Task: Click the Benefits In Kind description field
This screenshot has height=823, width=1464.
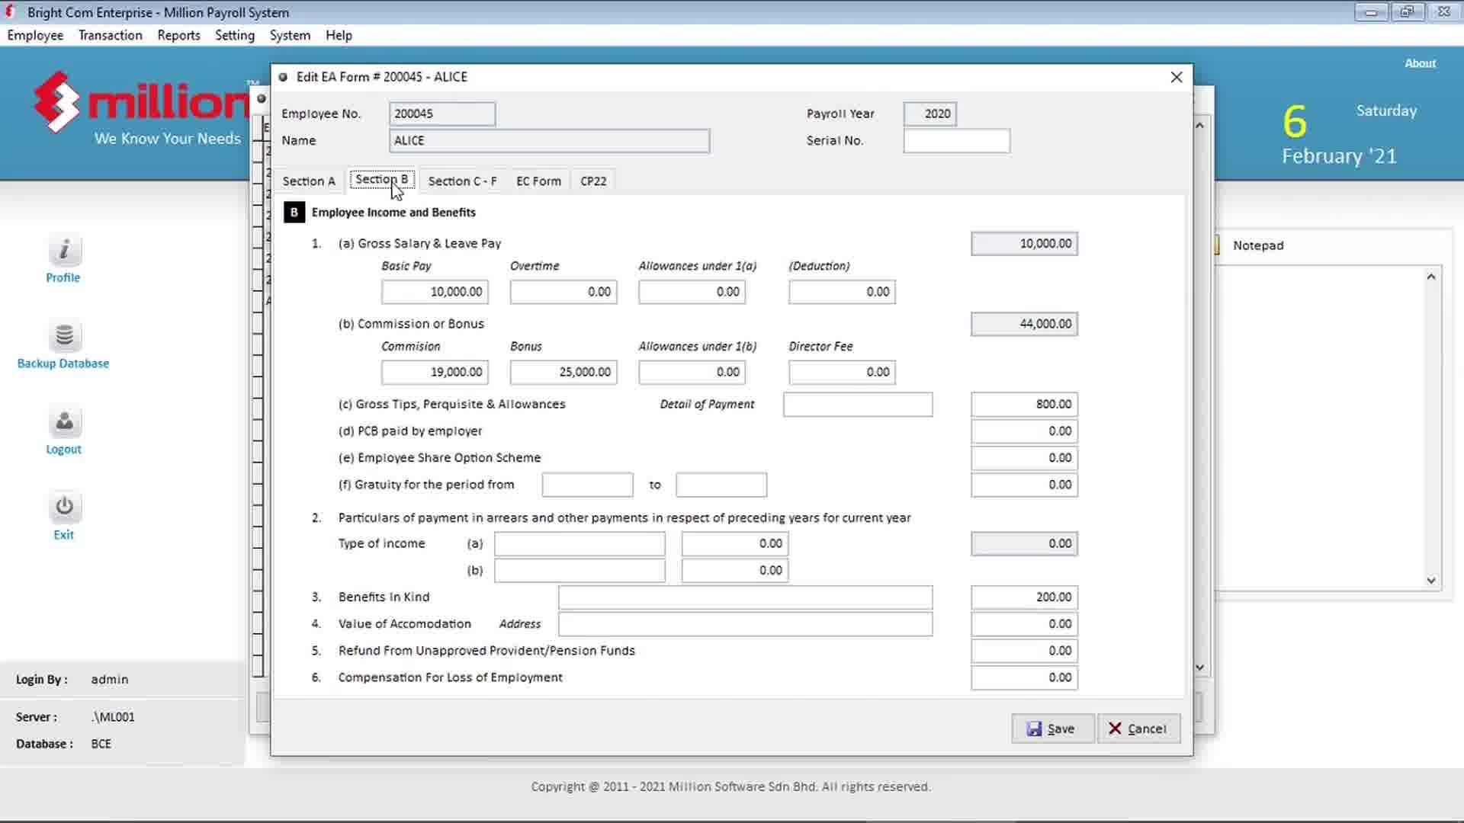Action: pyautogui.click(x=745, y=597)
